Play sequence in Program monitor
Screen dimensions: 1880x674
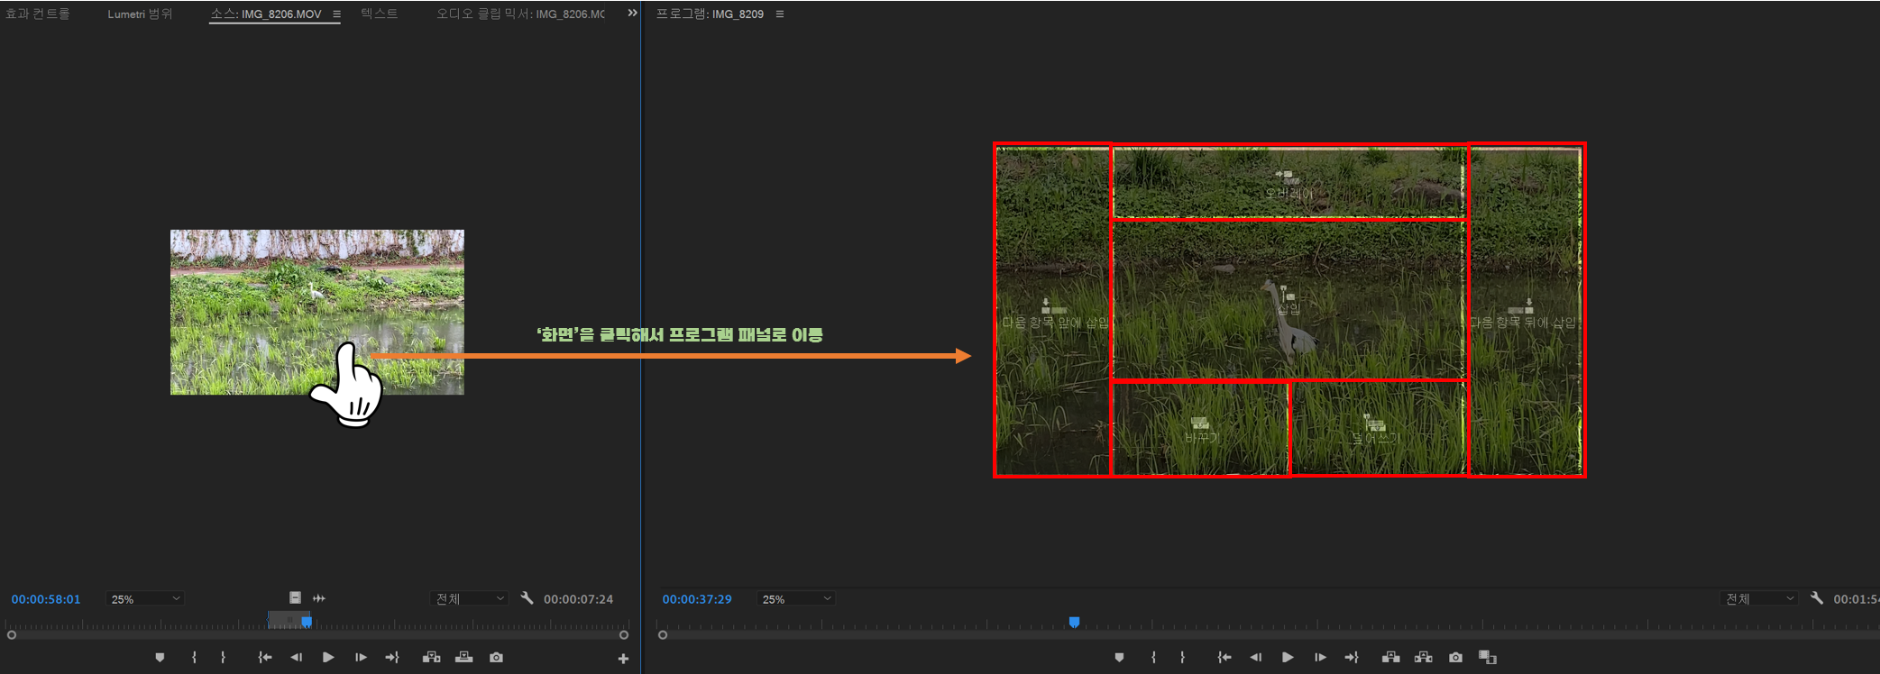(1288, 658)
